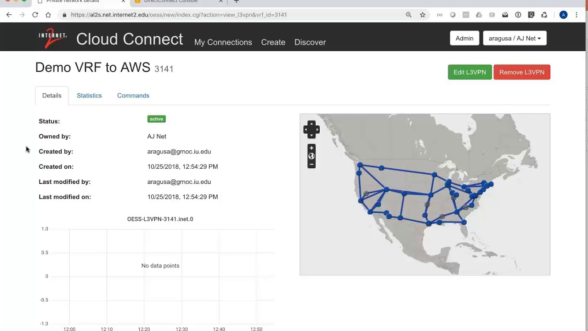This screenshot has height=331, width=588.
Task: Open browser home page
Action: 48,15
